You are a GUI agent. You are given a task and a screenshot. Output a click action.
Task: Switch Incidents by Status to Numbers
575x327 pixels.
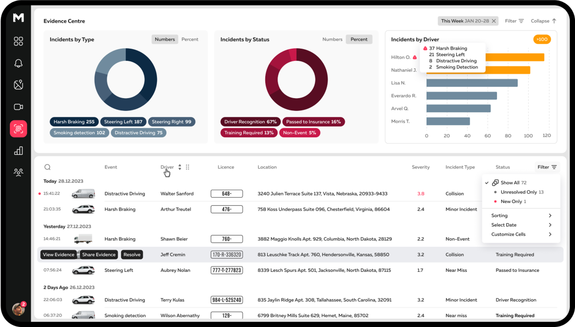point(332,39)
